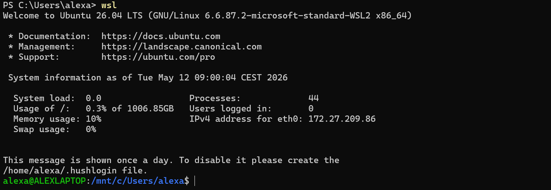The image size is (551, 190).
Task: Open the landscape.canonical.com management link
Action: (x=182, y=47)
